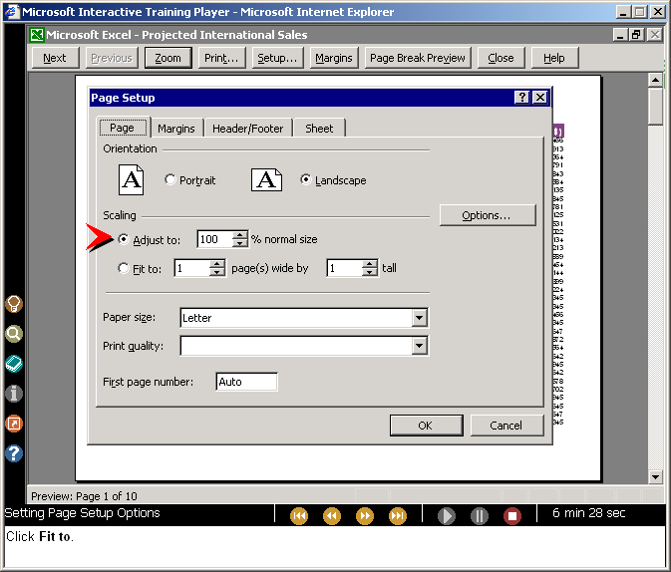The image size is (671, 572).
Task: Select the Adjust to radio button
Action: (x=124, y=239)
